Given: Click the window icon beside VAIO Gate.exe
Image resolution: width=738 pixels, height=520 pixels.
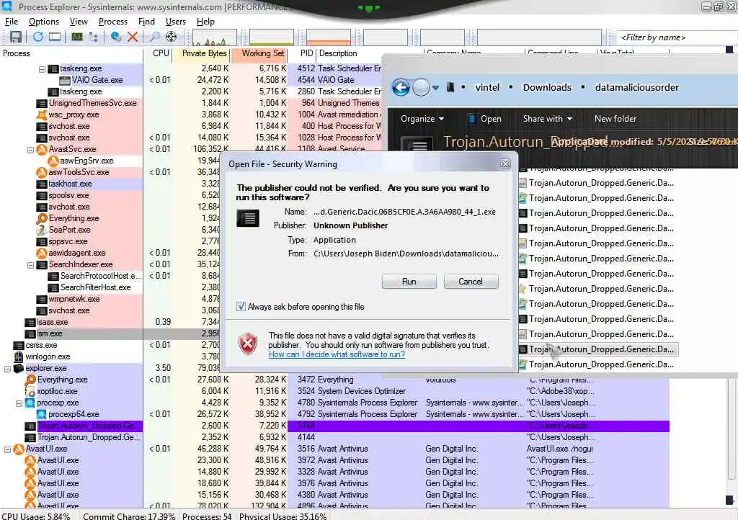Looking at the screenshot, I should coord(65,81).
